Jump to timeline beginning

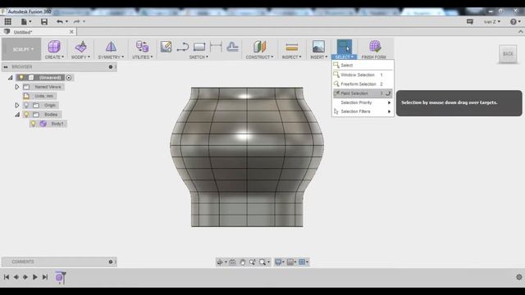click(7, 277)
